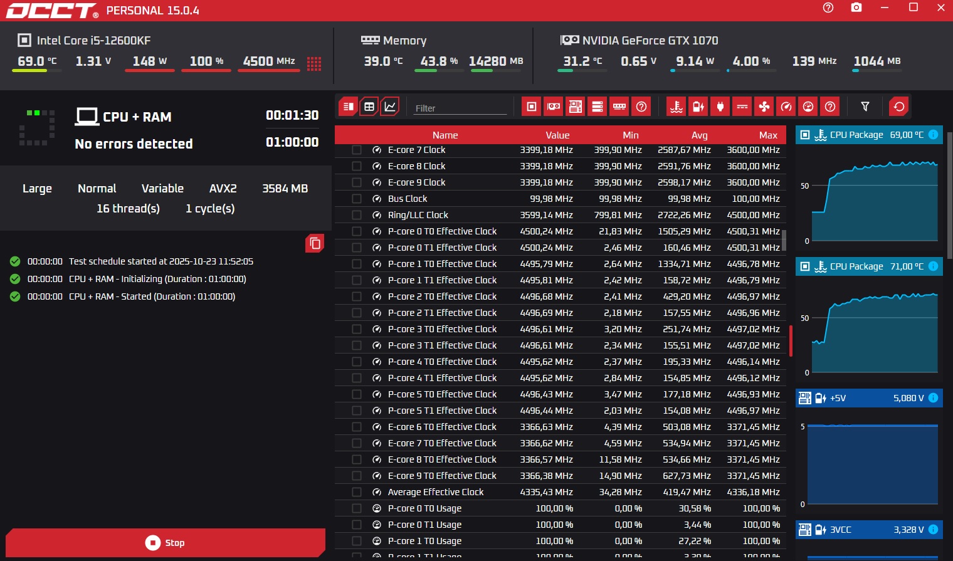Check E-core 6 T0 Effective Clock row
The image size is (953, 561).
coord(357,427)
